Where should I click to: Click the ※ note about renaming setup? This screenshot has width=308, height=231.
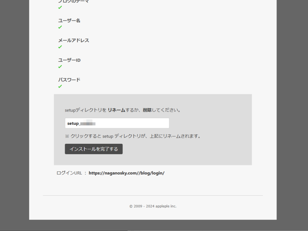point(133,136)
